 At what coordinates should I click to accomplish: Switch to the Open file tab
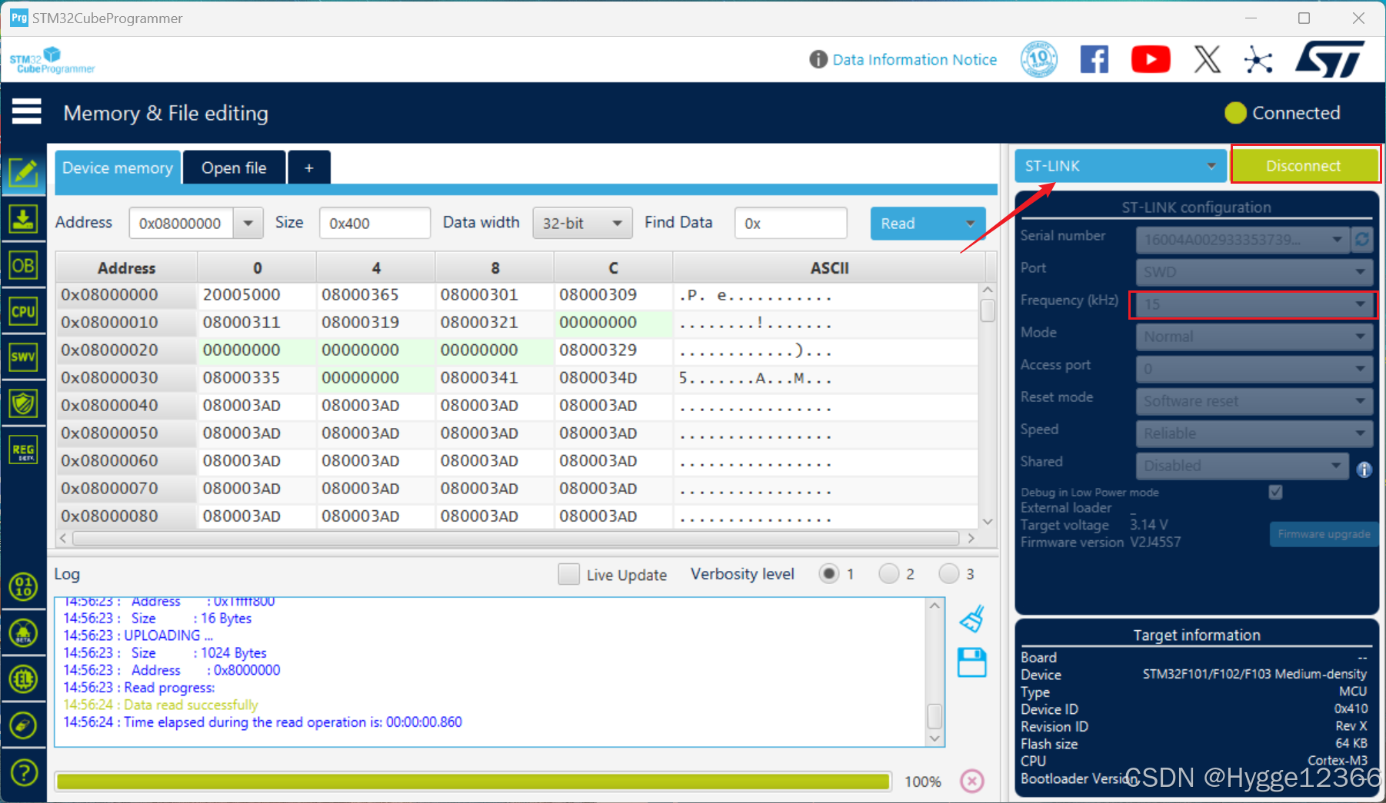point(234,168)
